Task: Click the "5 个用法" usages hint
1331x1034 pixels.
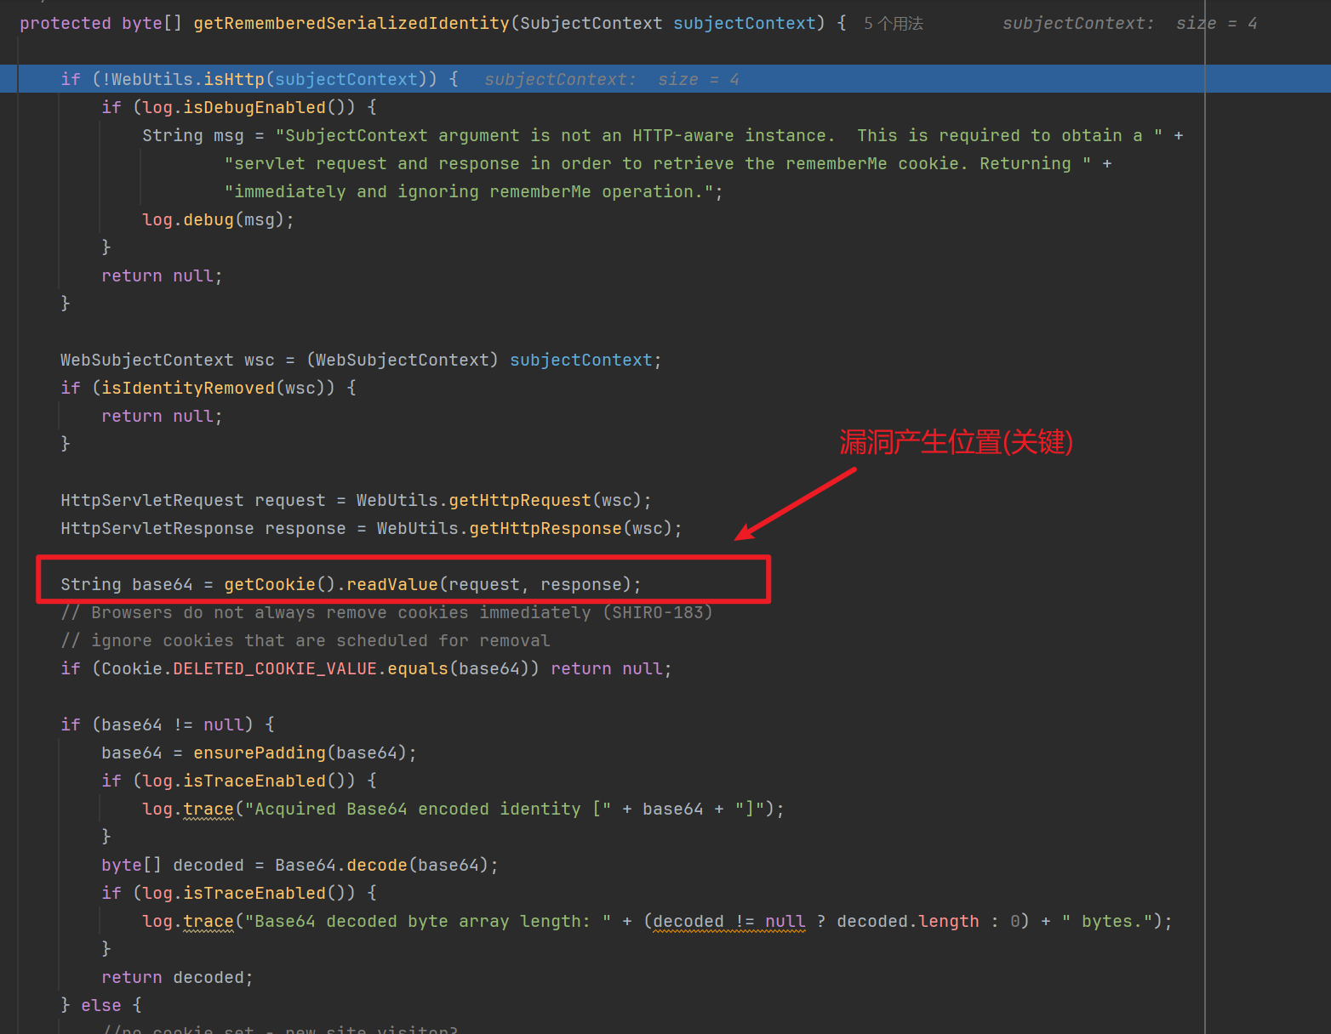Action: [x=893, y=24]
